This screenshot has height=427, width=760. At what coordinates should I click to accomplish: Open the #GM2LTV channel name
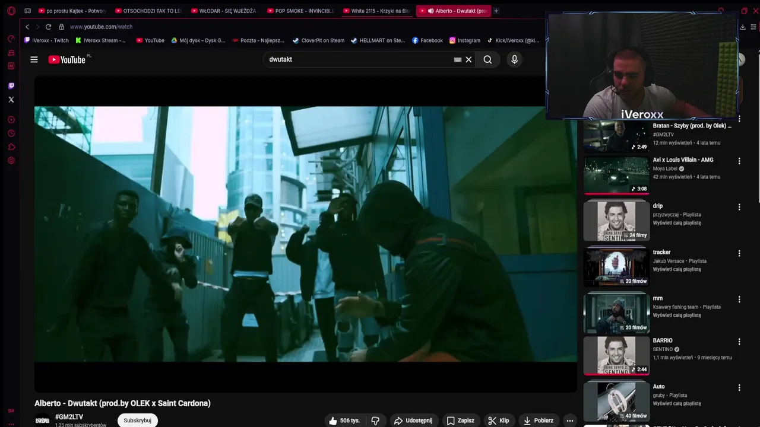[x=69, y=417]
